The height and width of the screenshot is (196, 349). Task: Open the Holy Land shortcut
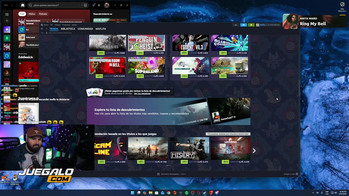coord(29,37)
